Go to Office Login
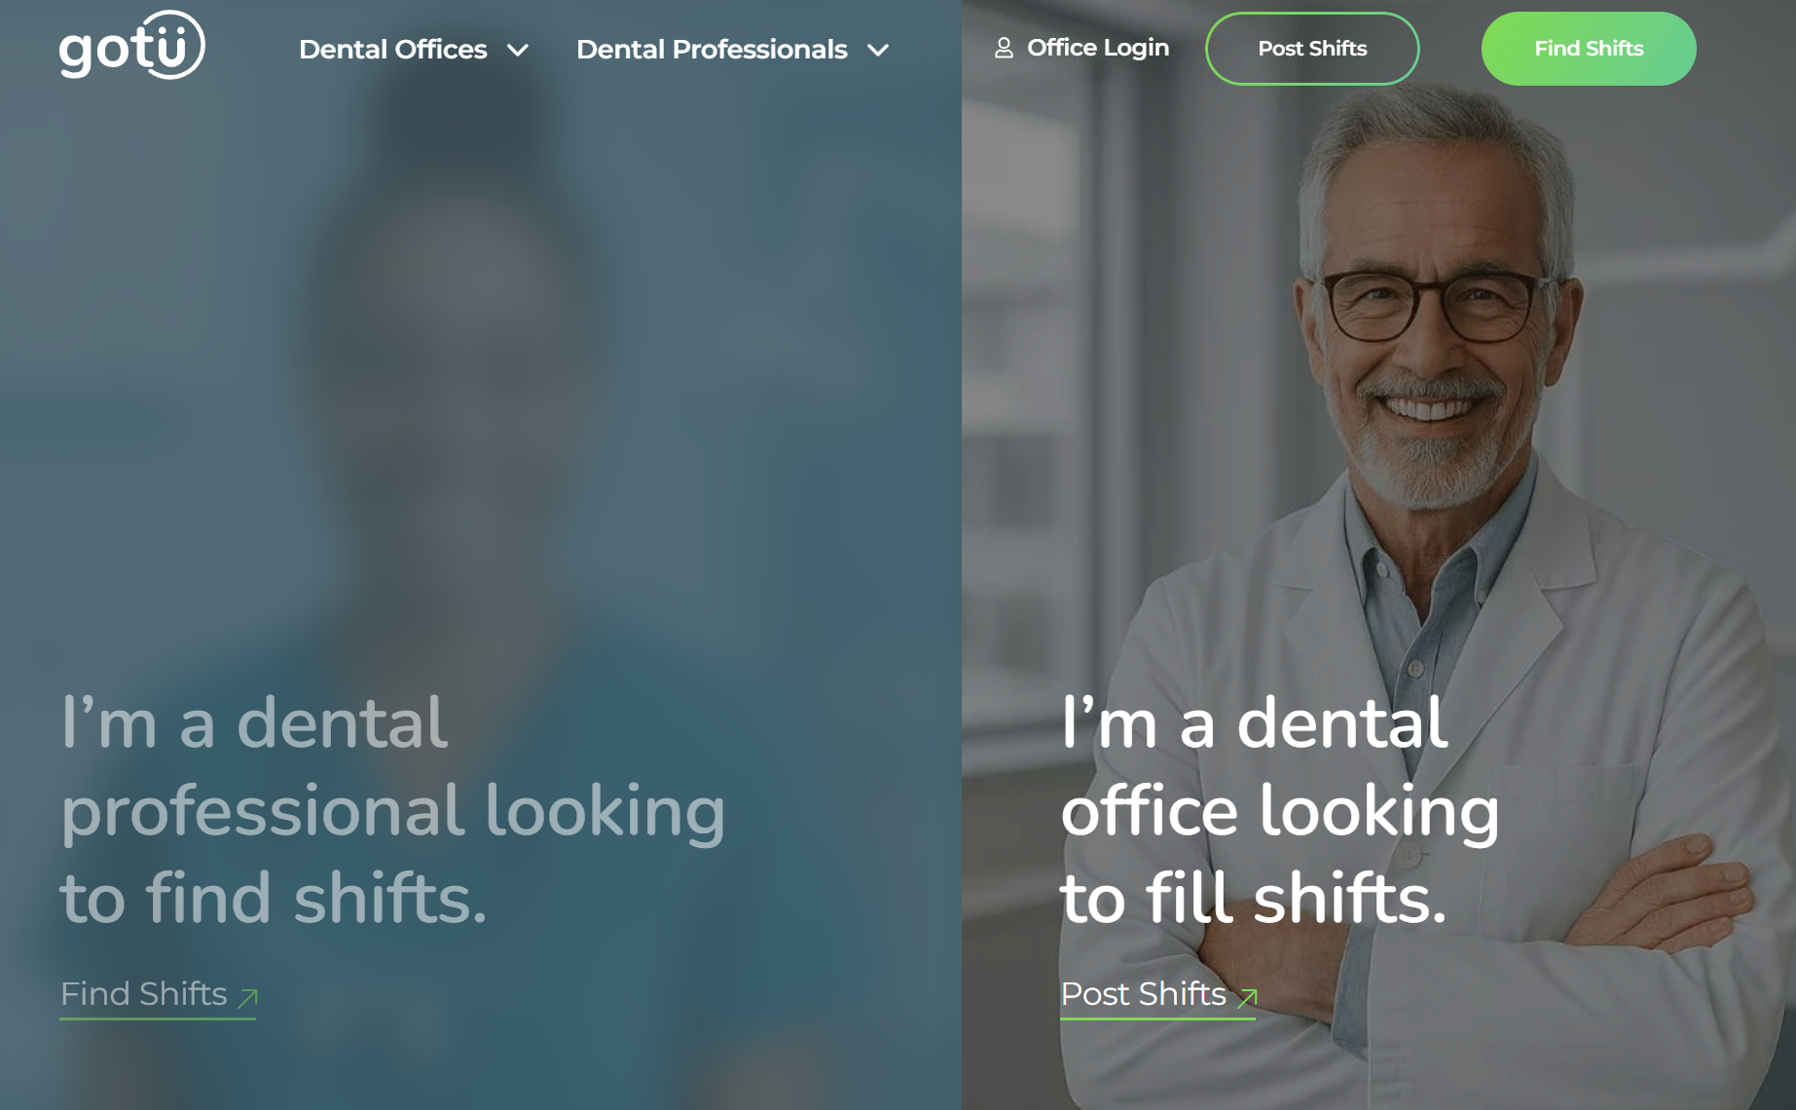The width and height of the screenshot is (1796, 1110). pos(1081,48)
